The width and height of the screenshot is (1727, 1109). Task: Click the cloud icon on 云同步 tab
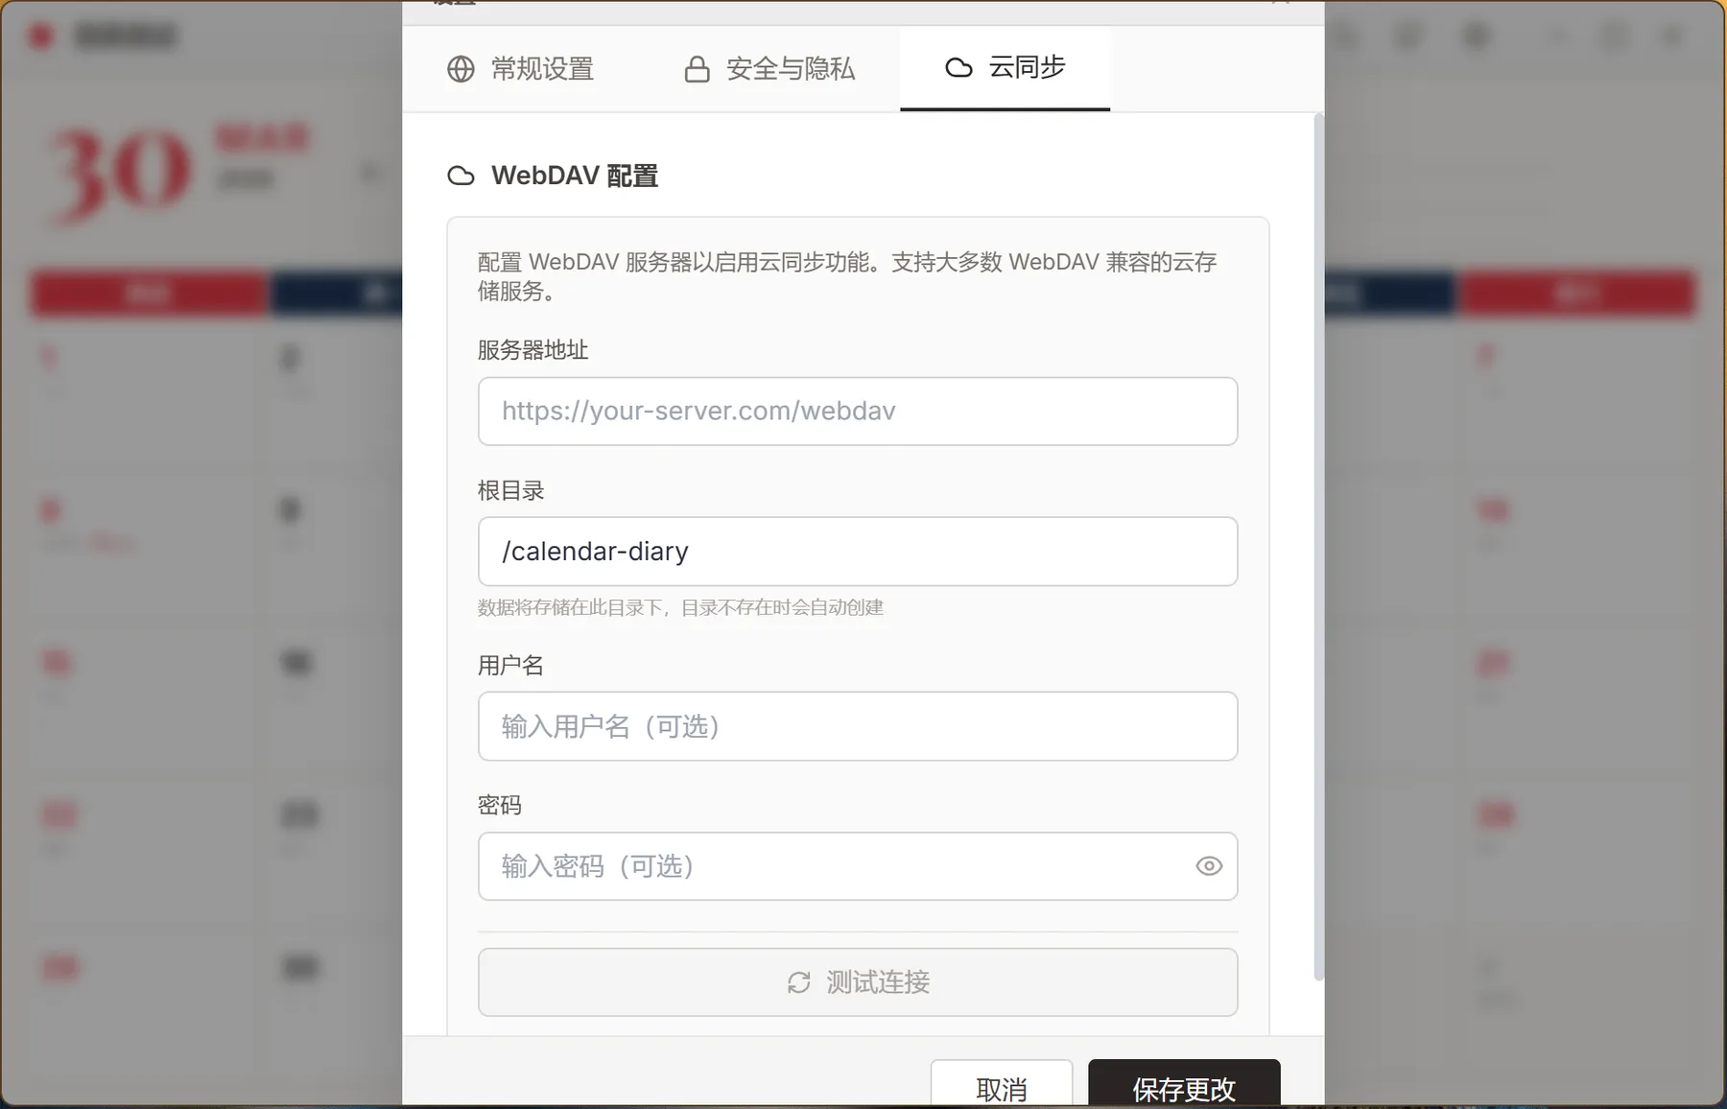958,67
